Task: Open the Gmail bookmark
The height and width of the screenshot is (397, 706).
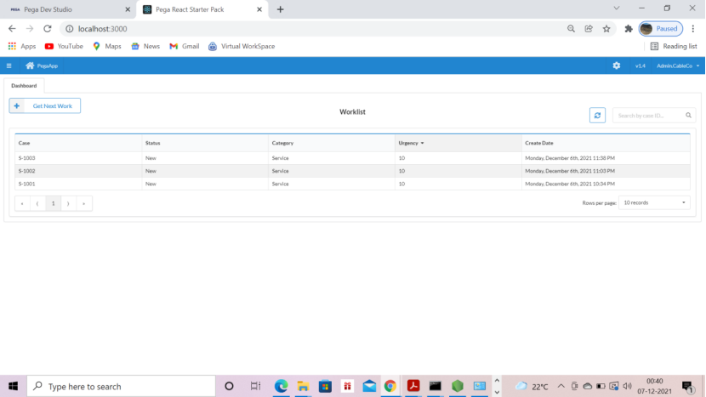Action: 184,47
